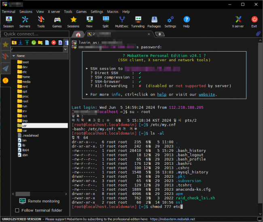Go to parent folder in SFTP browser
Viewport: 263px width, 222px height.
14,43
